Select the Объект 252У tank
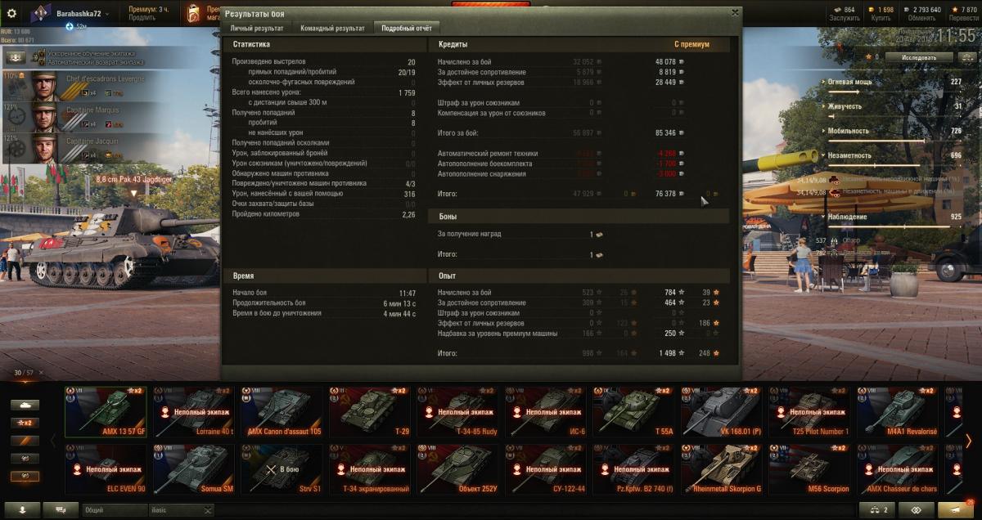The width and height of the screenshot is (982, 520). (458, 469)
